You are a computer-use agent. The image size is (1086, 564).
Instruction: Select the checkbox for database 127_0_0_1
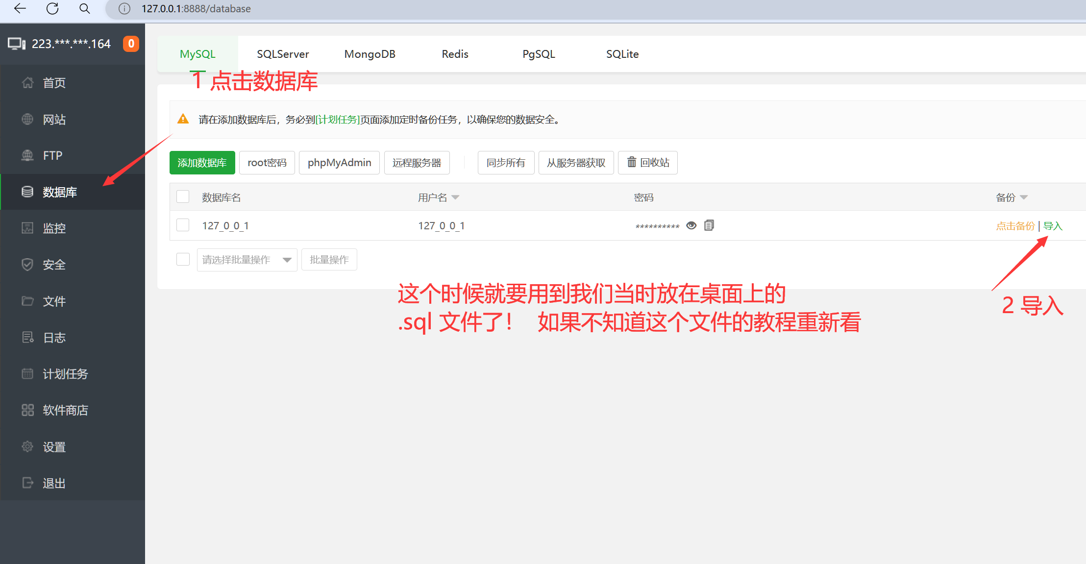point(182,225)
